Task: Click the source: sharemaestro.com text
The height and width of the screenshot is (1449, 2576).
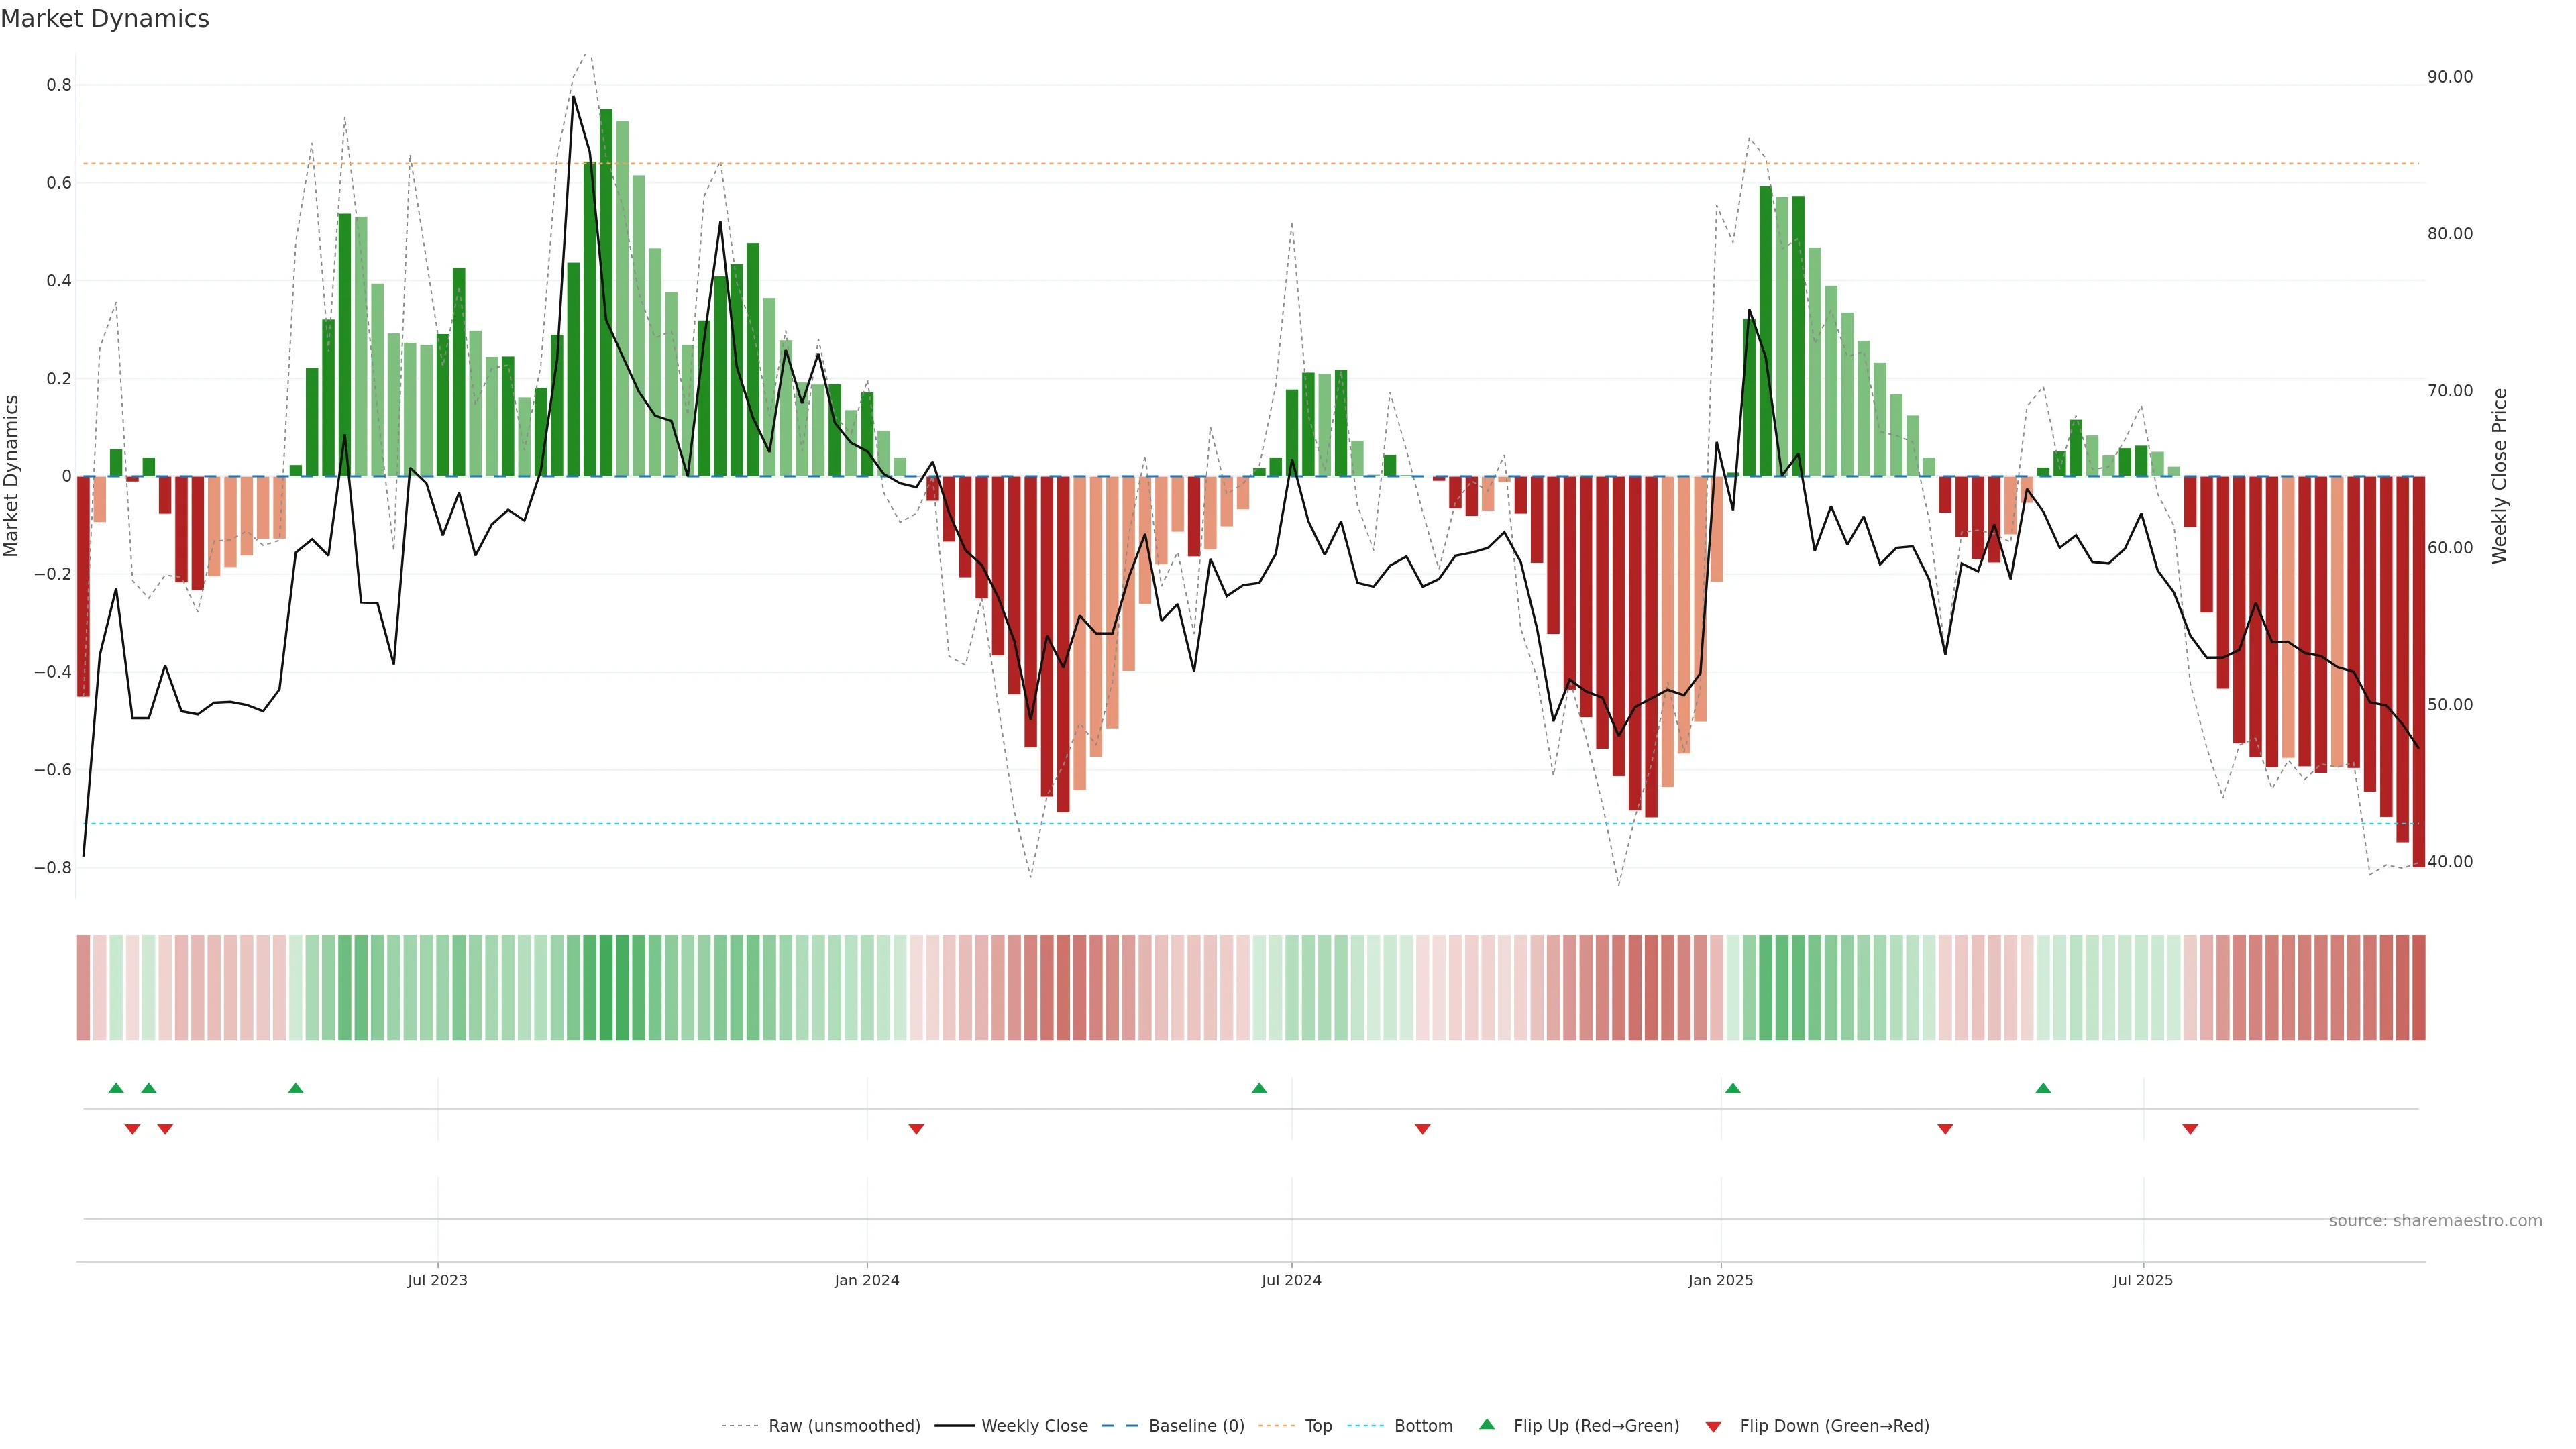Action: click(2435, 1221)
